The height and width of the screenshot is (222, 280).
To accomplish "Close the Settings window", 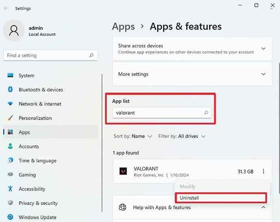I will [273, 5].
